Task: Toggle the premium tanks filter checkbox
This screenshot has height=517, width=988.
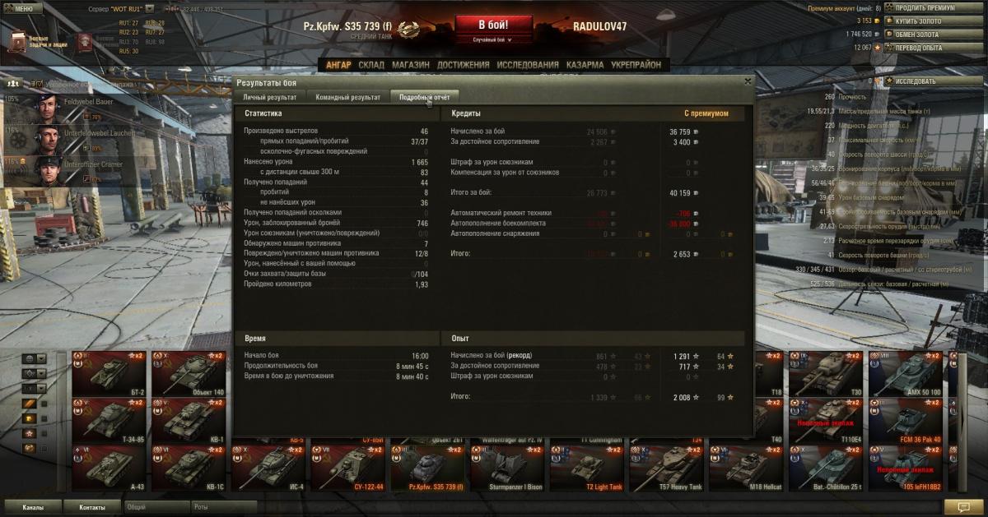Action: (x=44, y=418)
